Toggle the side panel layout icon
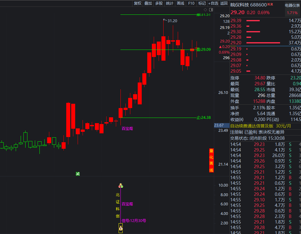The height and width of the screenshot is (234, 301). [x=210, y=10]
